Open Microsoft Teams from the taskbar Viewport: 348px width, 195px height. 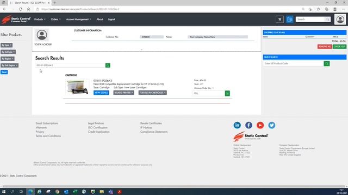click(110, 192)
